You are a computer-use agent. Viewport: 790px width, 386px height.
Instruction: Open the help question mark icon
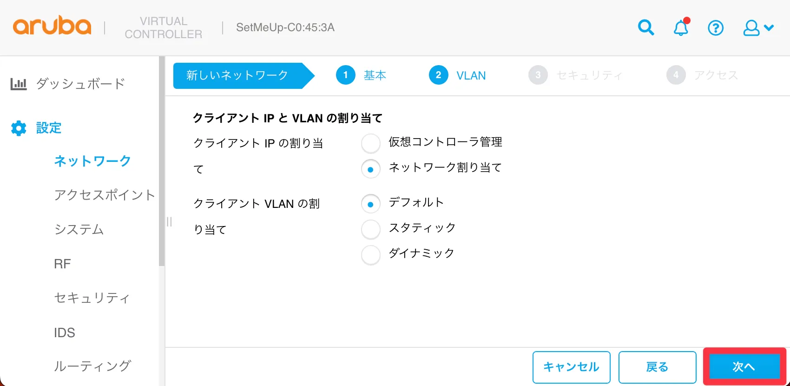(716, 28)
